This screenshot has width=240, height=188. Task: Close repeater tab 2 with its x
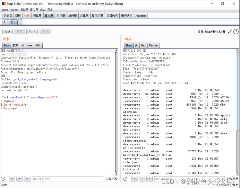point(15,22)
